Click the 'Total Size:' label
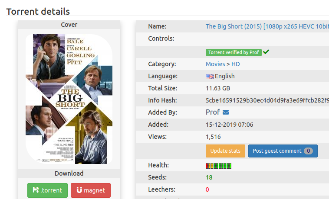Viewport: 329px width, 199px height. click(163, 88)
